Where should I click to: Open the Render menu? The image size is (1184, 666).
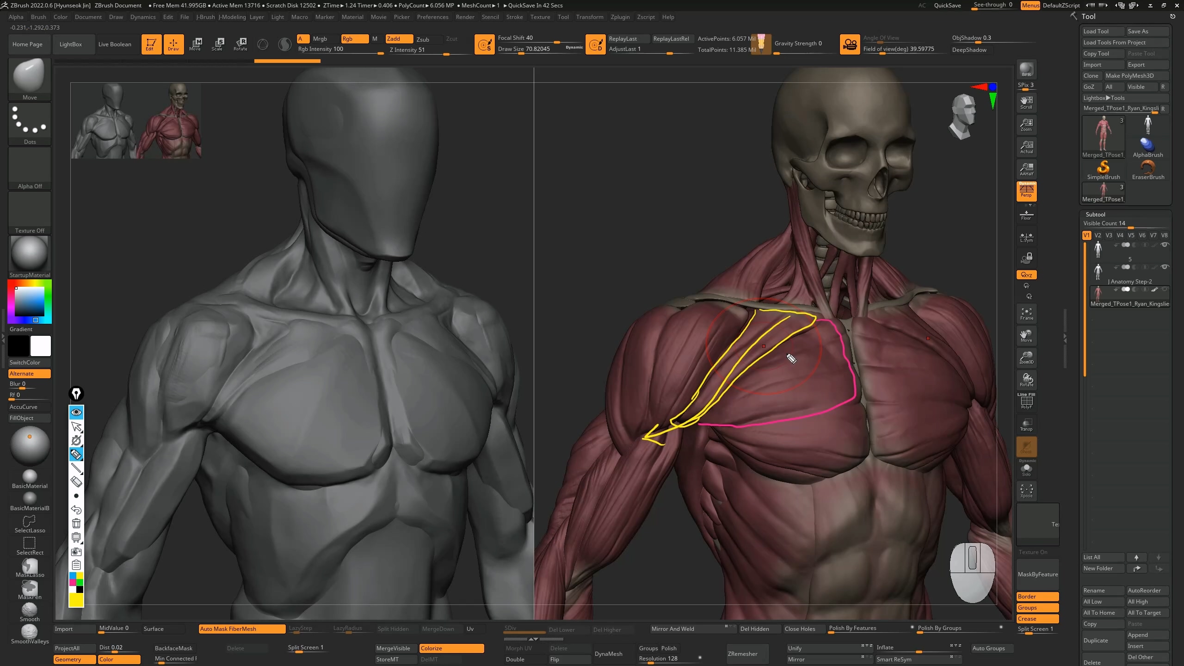click(x=465, y=17)
